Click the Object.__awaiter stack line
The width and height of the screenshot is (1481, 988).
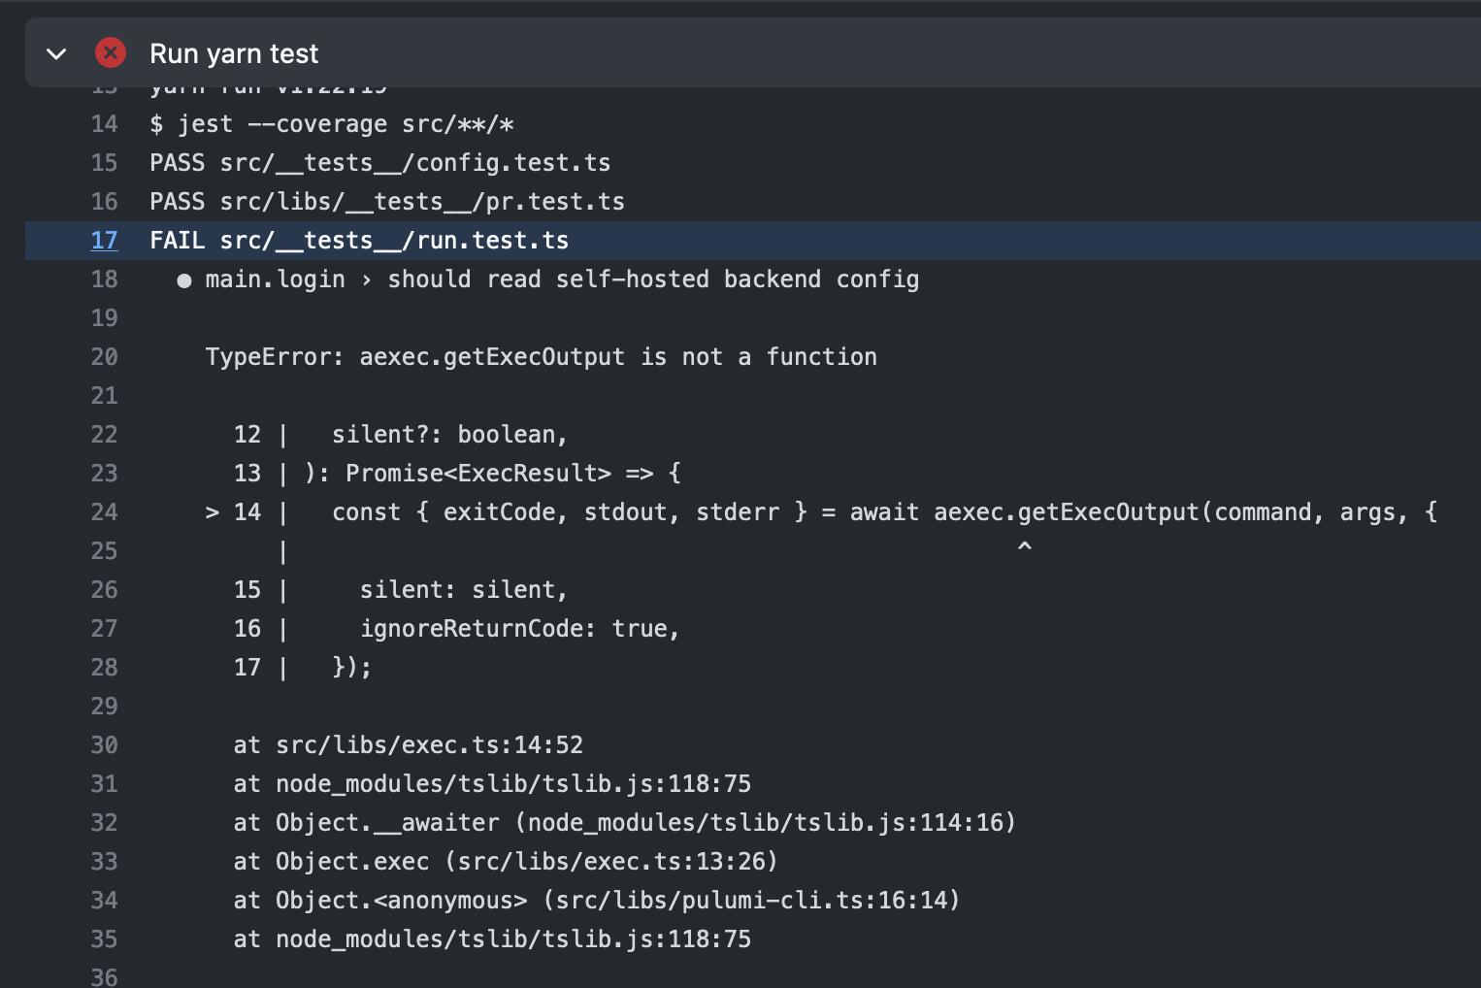tap(625, 823)
